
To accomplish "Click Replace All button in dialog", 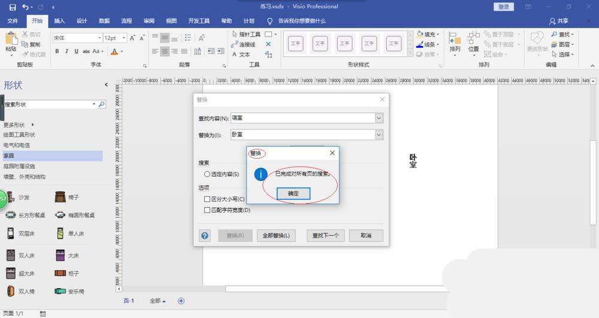I will 276,235.
